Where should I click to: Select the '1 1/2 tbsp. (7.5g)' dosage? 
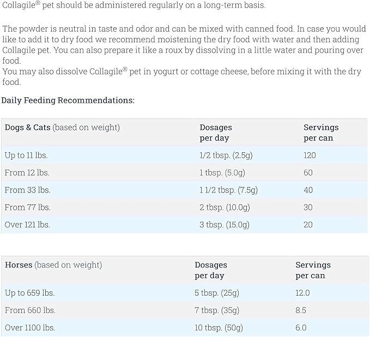point(228,190)
